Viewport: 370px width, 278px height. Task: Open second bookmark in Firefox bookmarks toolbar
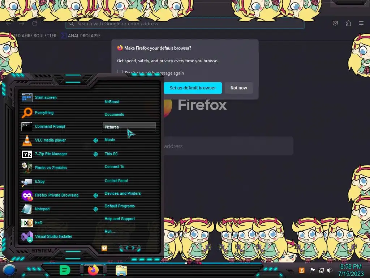coord(81,36)
